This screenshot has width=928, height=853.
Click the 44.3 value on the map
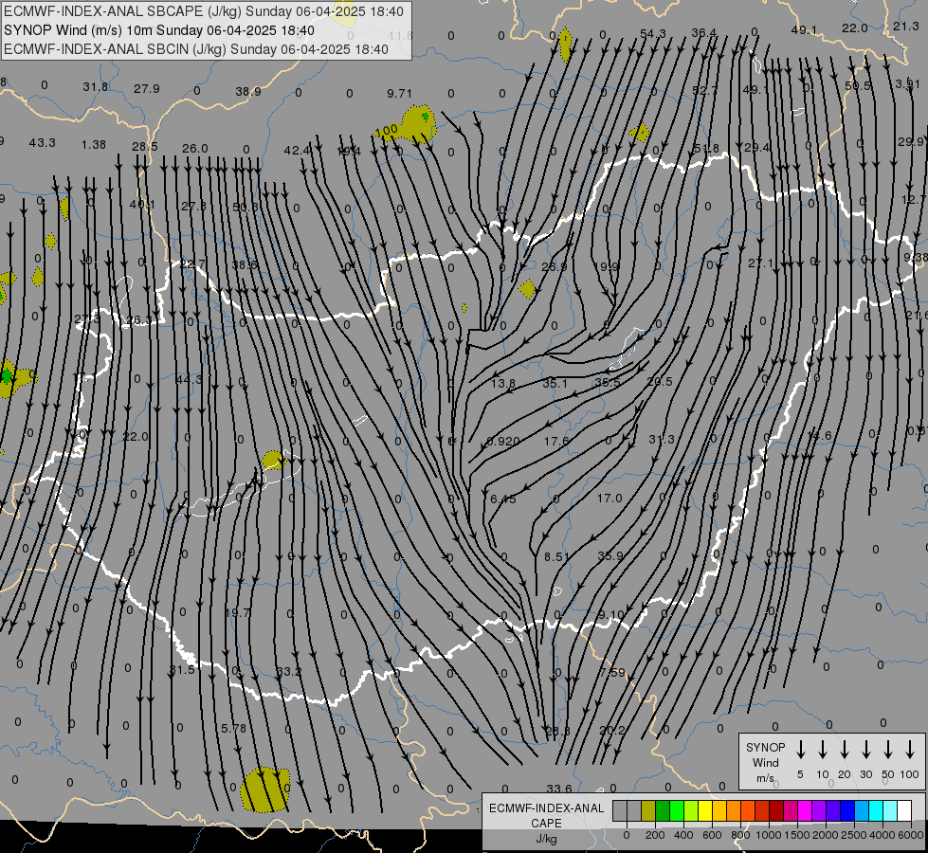click(189, 379)
